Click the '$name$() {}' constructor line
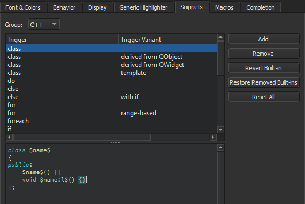Screen dimensions: 305x204 [x=41, y=172]
